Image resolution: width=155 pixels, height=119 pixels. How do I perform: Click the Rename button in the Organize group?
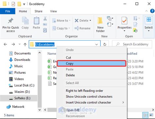click(x=82, y=28)
